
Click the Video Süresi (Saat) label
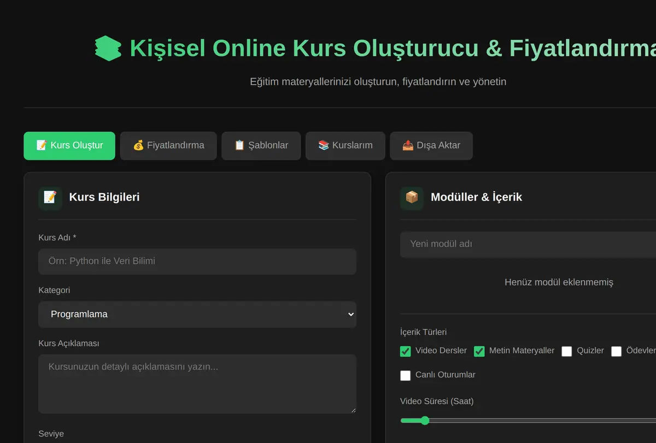click(437, 401)
